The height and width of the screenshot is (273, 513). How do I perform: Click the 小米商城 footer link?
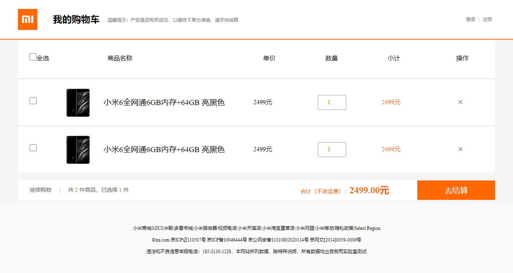point(142,228)
